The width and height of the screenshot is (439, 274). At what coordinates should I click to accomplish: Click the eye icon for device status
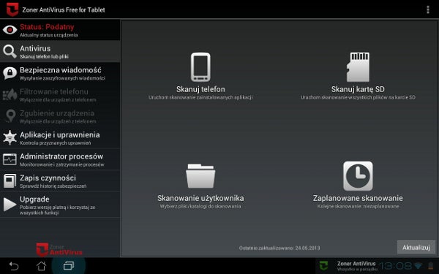[10, 30]
